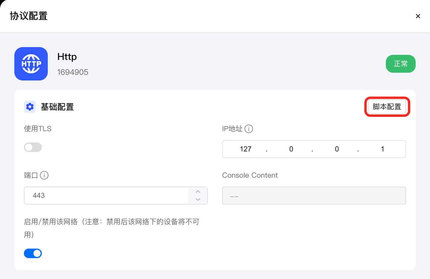The width and height of the screenshot is (430, 279).
Task: Select the first IP octet 127
Action: 246,149
